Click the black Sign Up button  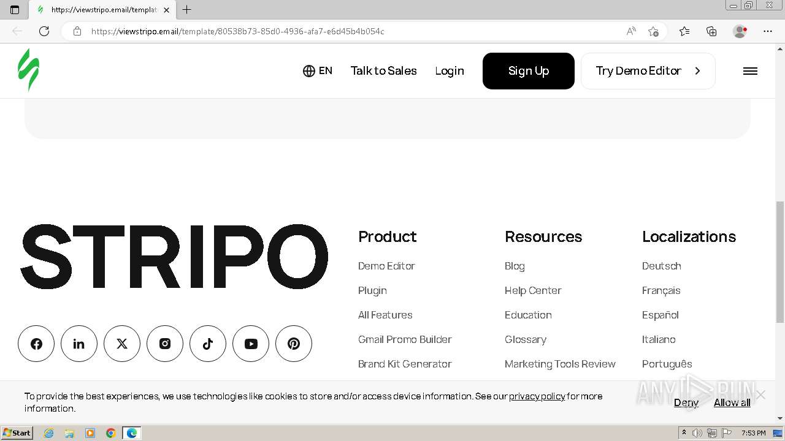(x=529, y=71)
